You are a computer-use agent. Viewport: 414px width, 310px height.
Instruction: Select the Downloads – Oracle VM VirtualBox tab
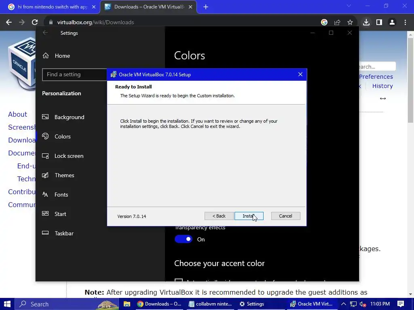coord(148,7)
